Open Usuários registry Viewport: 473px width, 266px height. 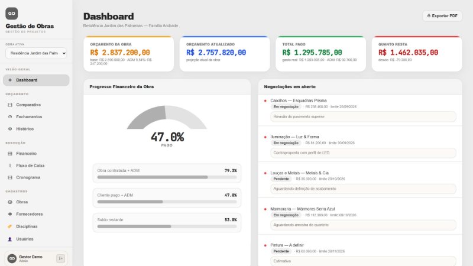pyautogui.click(x=36, y=239)
